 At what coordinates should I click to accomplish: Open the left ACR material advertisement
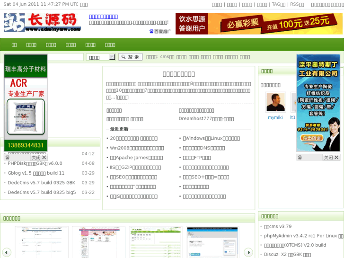26,103
